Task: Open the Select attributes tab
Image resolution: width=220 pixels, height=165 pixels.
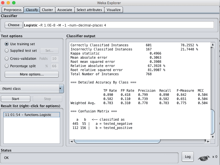Action: tap(89, 10)
